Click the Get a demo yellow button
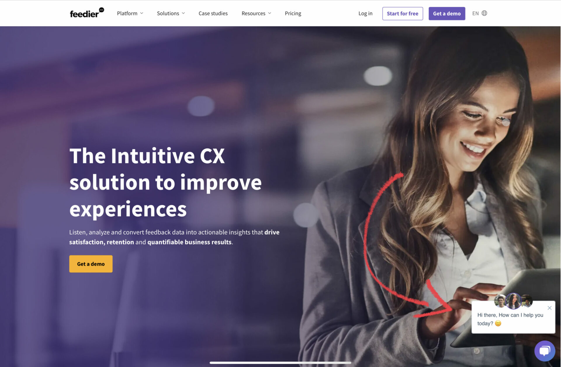The height and width of the screenshot is (367, 561). (x=91, y=264)
